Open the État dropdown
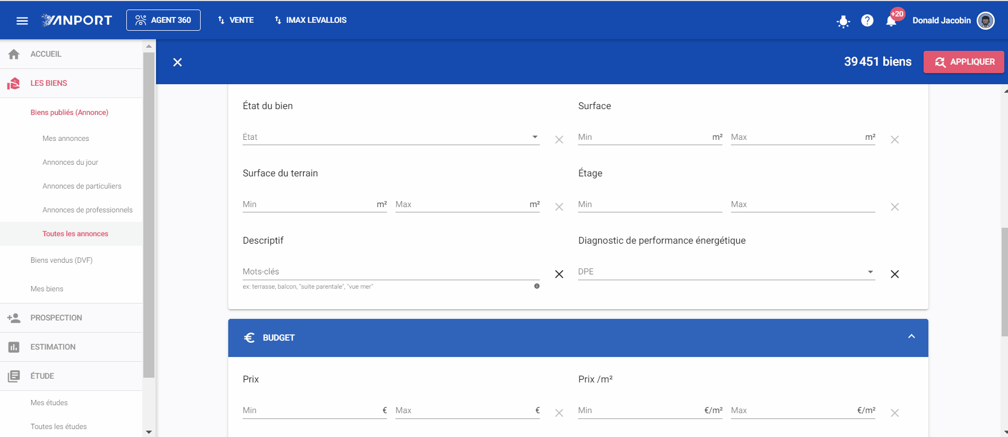This screenshot has width=1008, height=437. pyautogui.click(x=391, y=137)
